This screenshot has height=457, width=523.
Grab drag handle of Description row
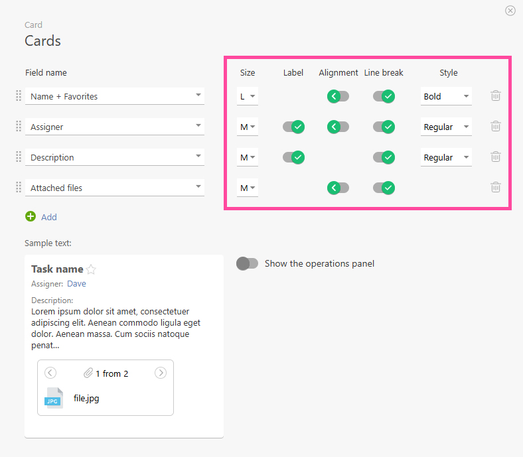pyautogui.click(x=19, y=157)
